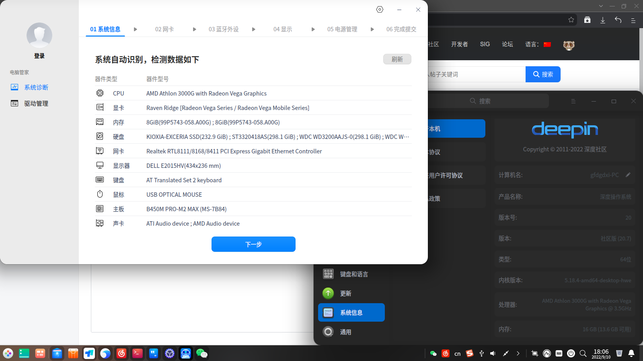Open the notification bell in the tray
This screenshot has width=643, height=361.
pos(631,353)
